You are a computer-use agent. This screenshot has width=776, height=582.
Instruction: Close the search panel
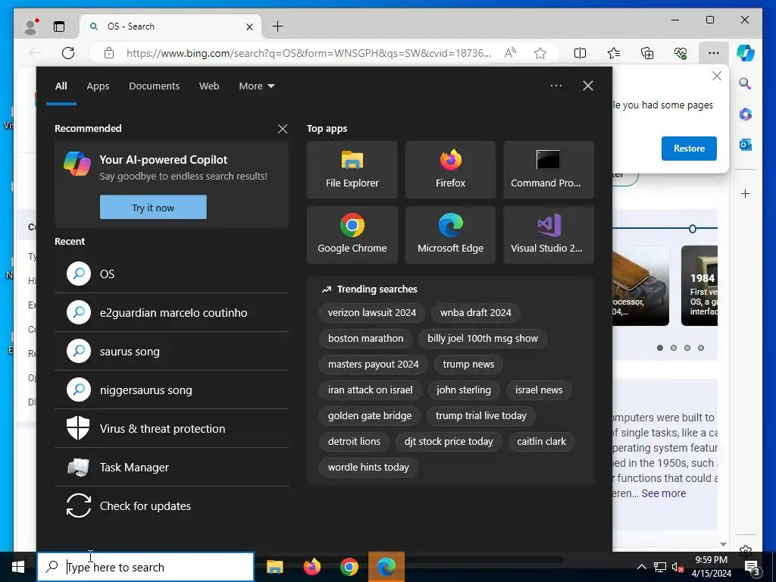pos(588,86)
